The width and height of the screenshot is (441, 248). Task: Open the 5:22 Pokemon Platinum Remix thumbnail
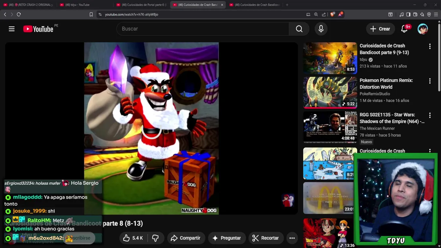click(330, 92)
